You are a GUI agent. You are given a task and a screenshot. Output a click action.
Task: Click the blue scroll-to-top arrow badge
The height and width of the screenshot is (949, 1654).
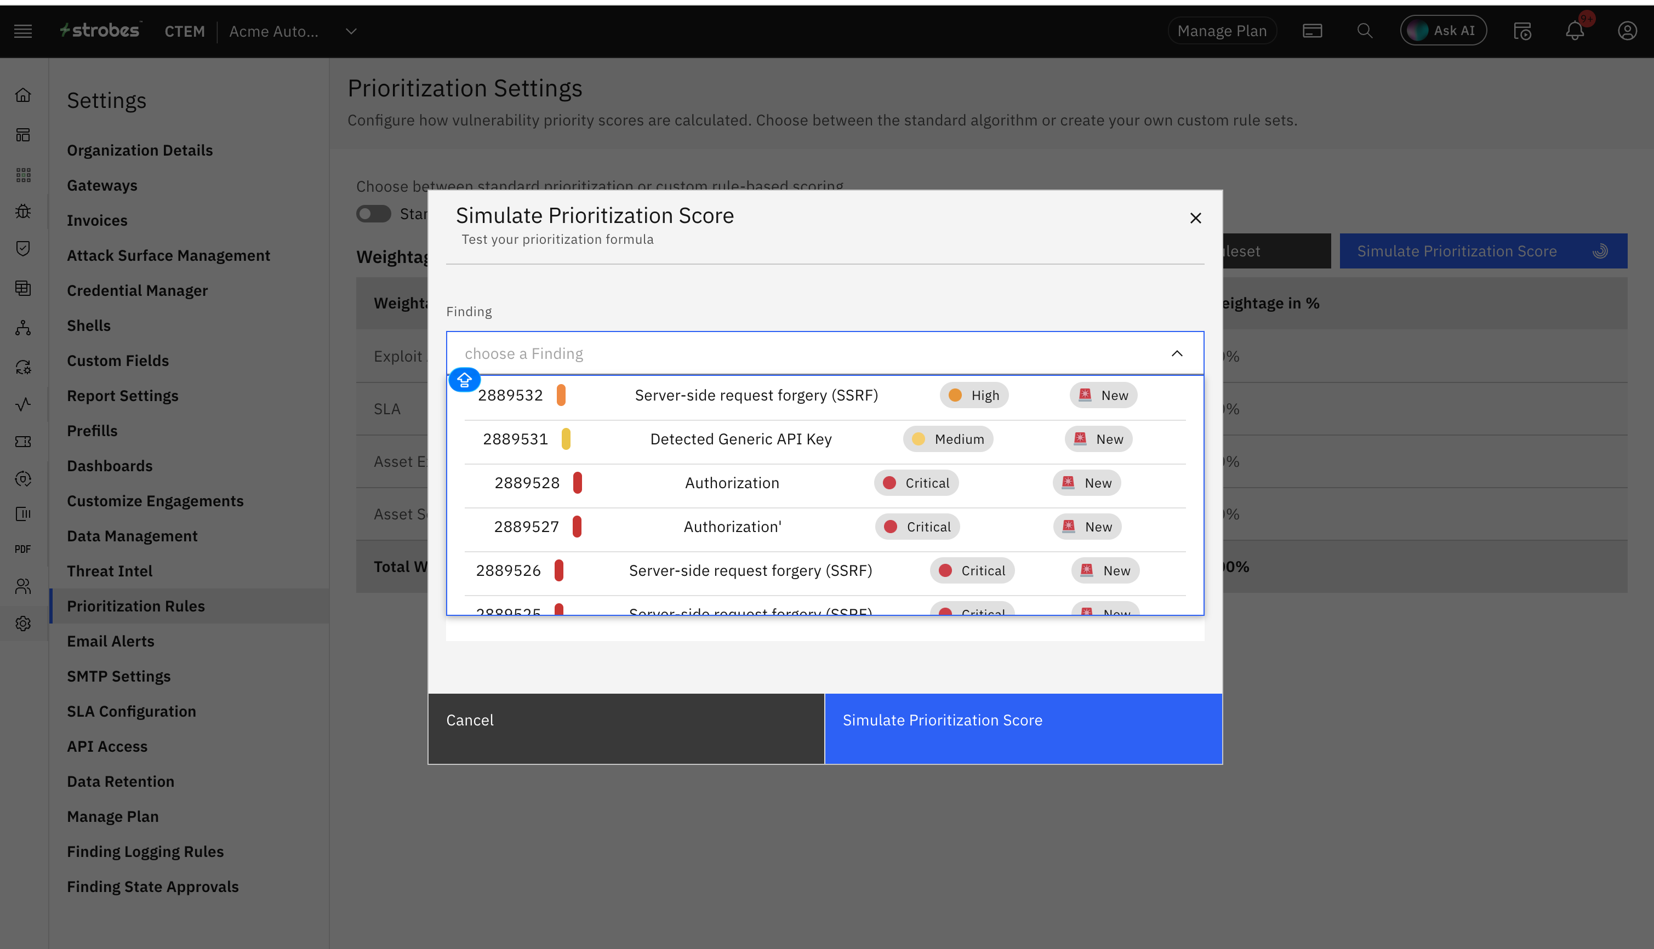(464, 379)
